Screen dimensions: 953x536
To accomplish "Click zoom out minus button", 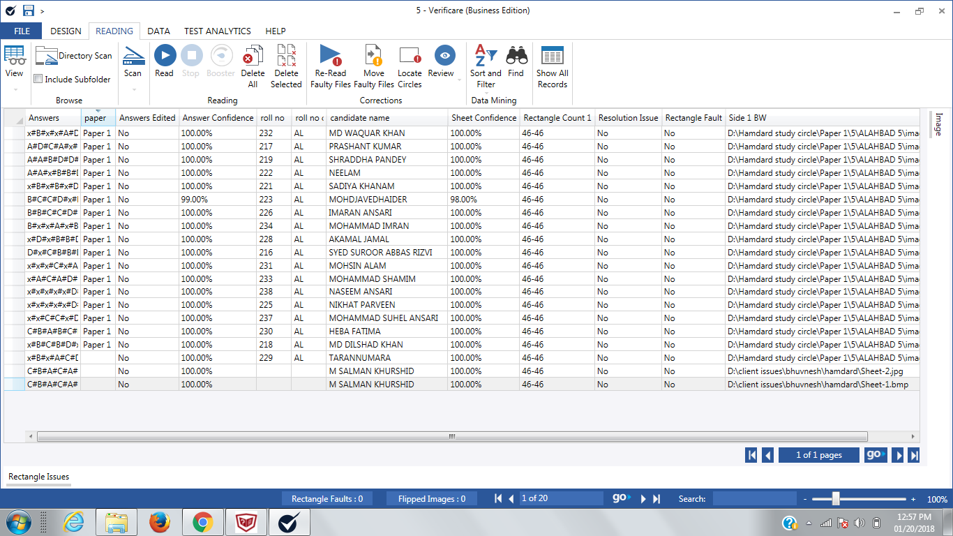I will click(x=805, y=499).
